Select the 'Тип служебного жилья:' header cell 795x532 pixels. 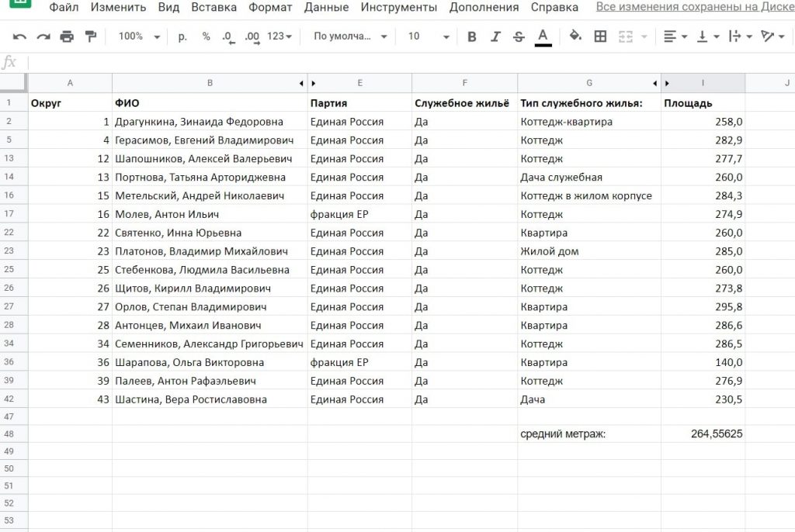click(x=589, y=103)
